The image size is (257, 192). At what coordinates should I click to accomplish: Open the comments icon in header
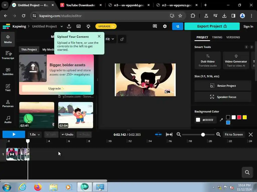click(x=155, y=26)
